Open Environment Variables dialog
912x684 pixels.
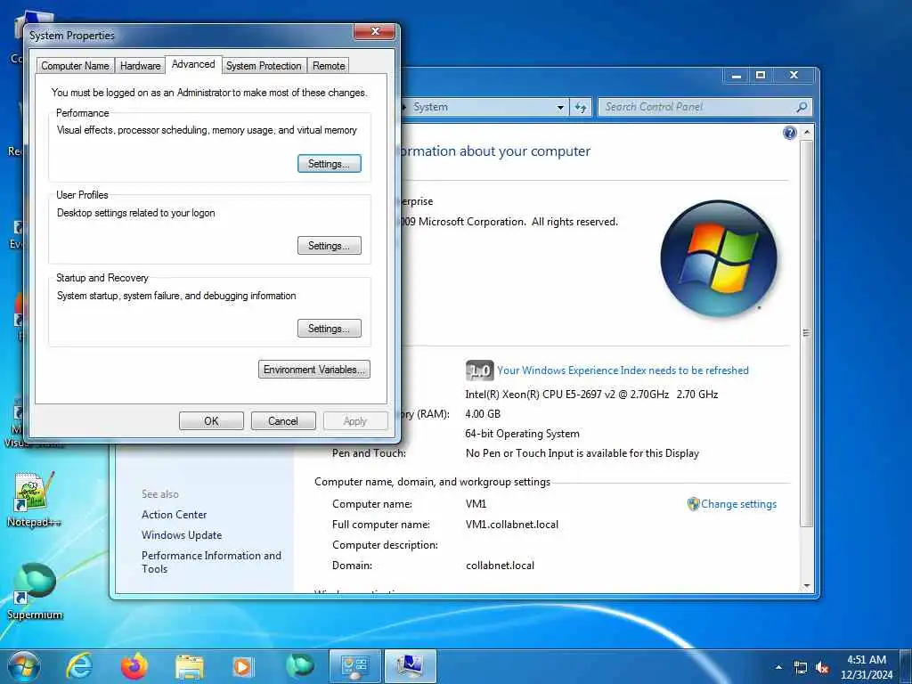(x=314, y=370)
